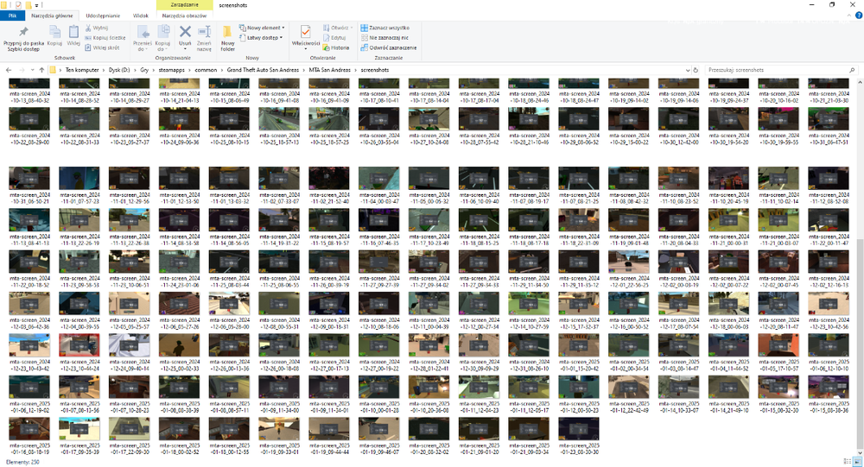Navigate to Ten komputer breadcrumb
Viewport: 864px width, 467px height.
pos(82,70)
